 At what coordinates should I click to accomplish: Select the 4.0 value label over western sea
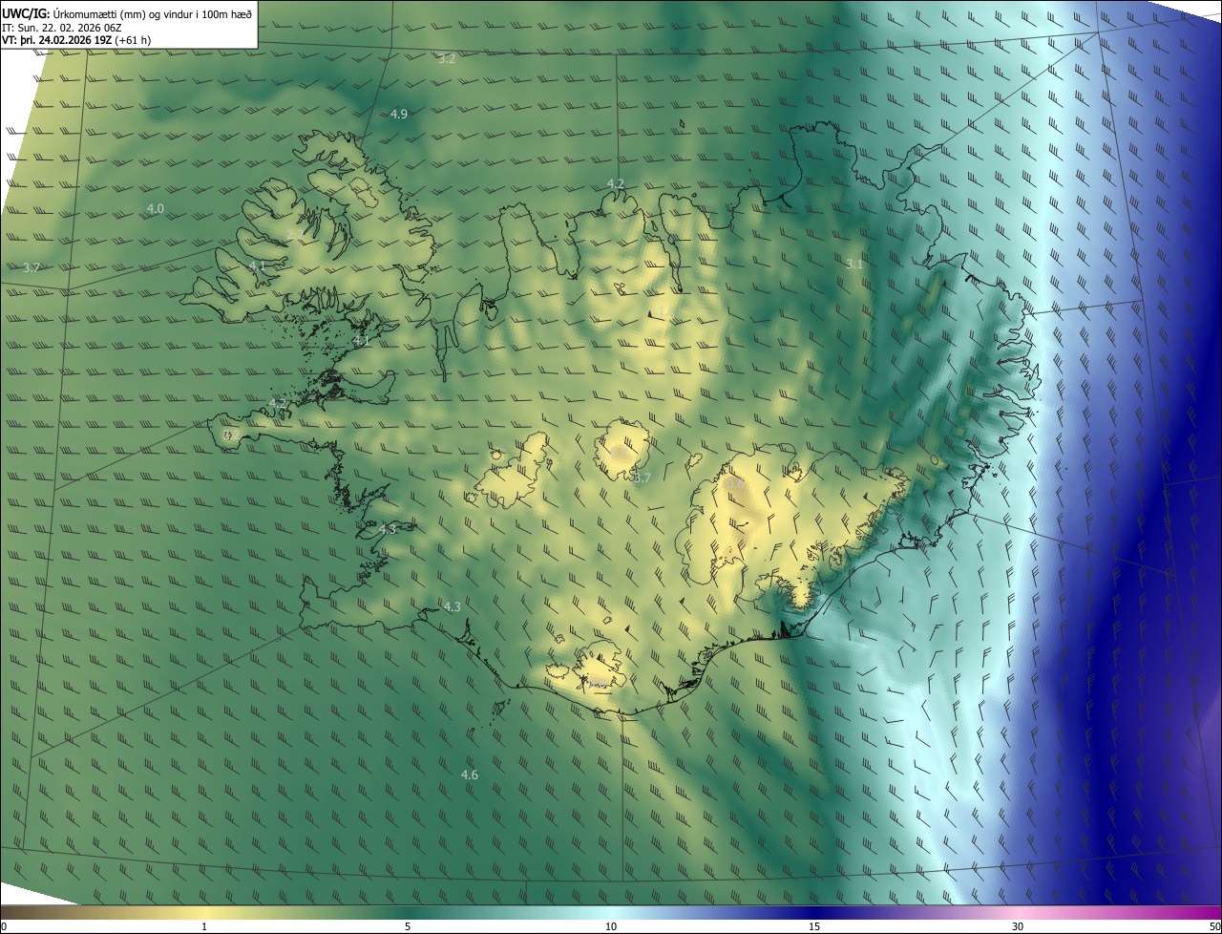point(155,208)
